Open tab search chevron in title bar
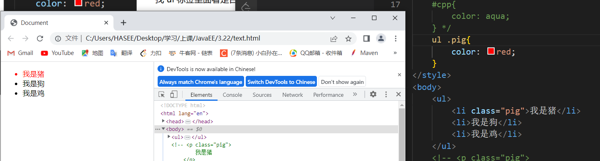This screenshot has height=161, width=600. point(333,18)
